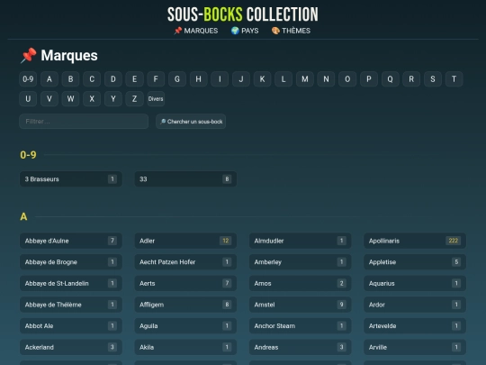Select letter V filter button

[x=49, y=99]
